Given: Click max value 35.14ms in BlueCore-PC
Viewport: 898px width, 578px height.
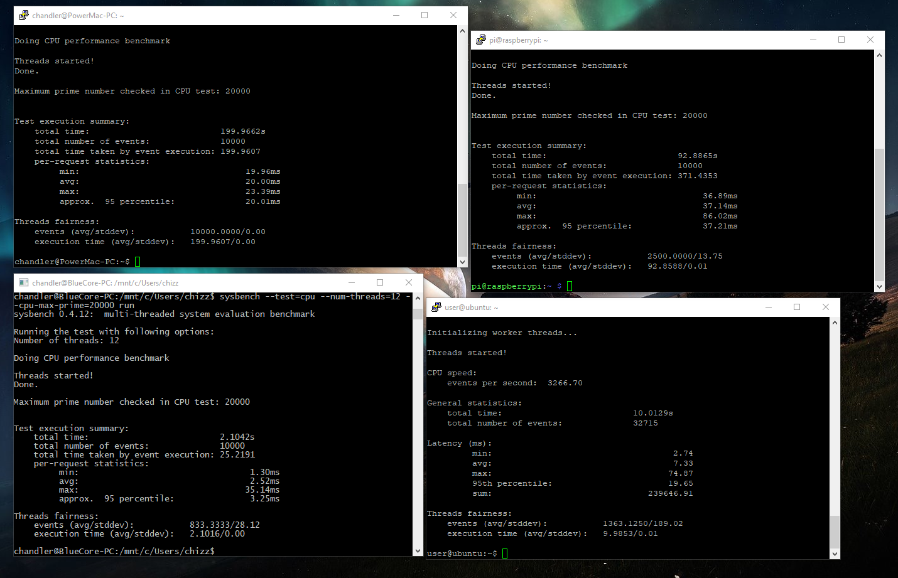Looking at the screenshot, I should point(262,490).
